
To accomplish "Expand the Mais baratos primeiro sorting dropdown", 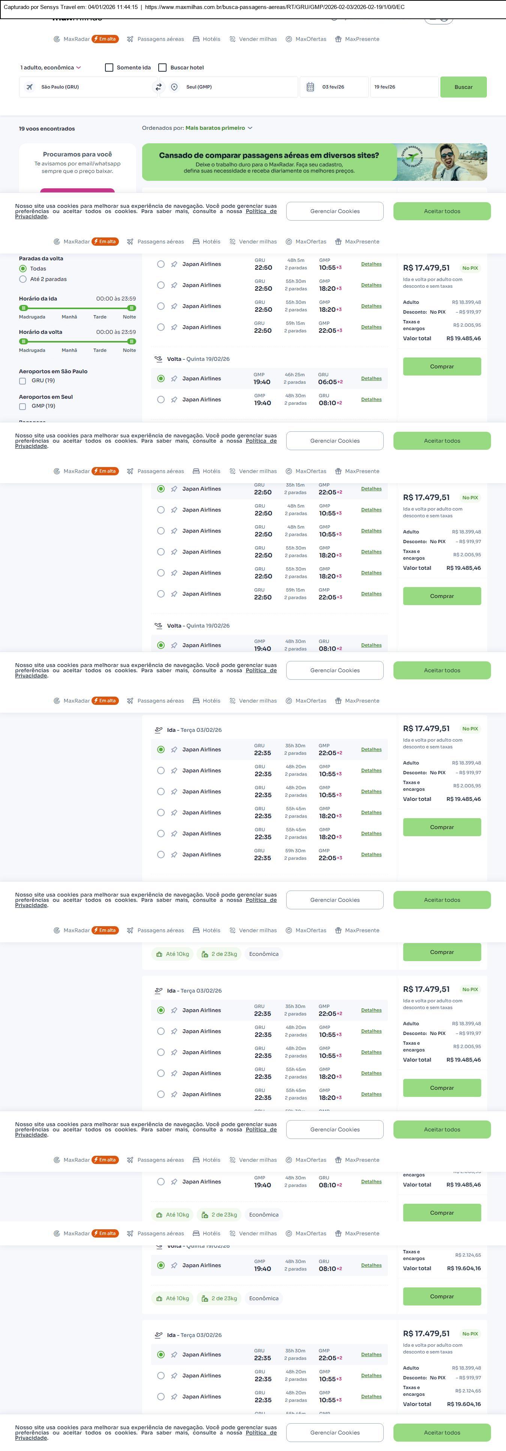I will pos(219,128).
